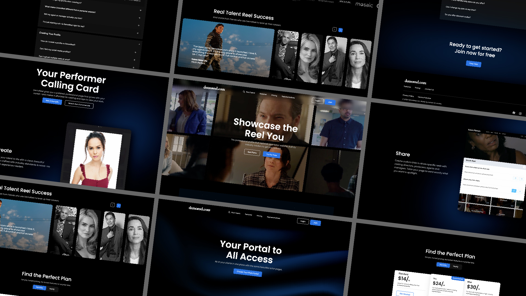Open Pricing in the Showcase the Reel You header
526x296 pixels.
click(x=274, y=95)
